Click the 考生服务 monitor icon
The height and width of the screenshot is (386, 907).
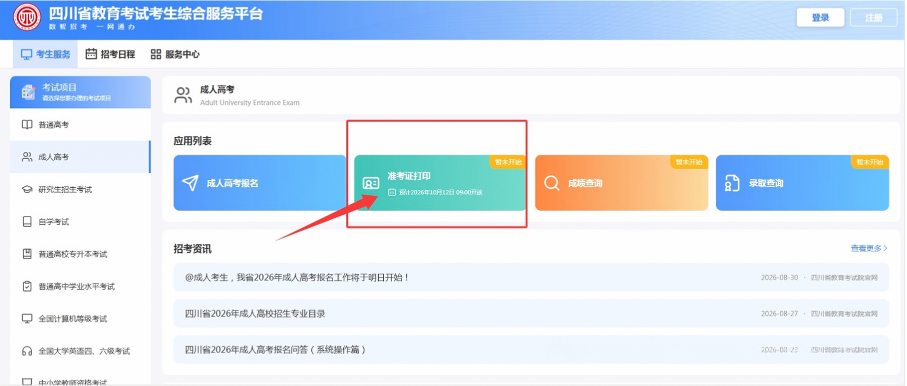(27, 54)
